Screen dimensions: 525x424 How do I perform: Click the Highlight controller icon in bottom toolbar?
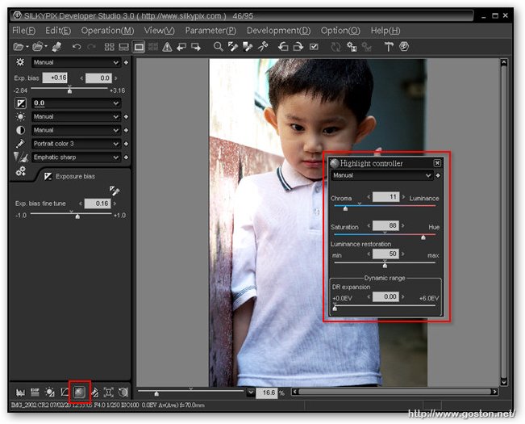[80, 392]
